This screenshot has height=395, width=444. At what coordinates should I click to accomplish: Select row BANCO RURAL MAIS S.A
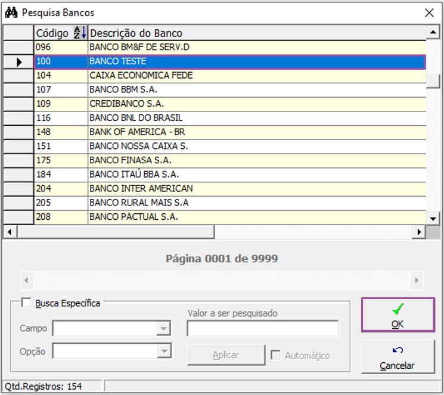230,203
